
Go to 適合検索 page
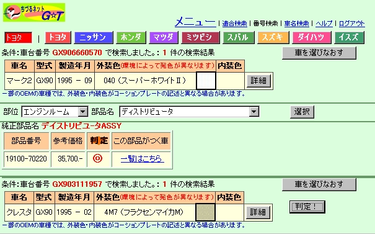pyautogui.click(x=234, y=24)
